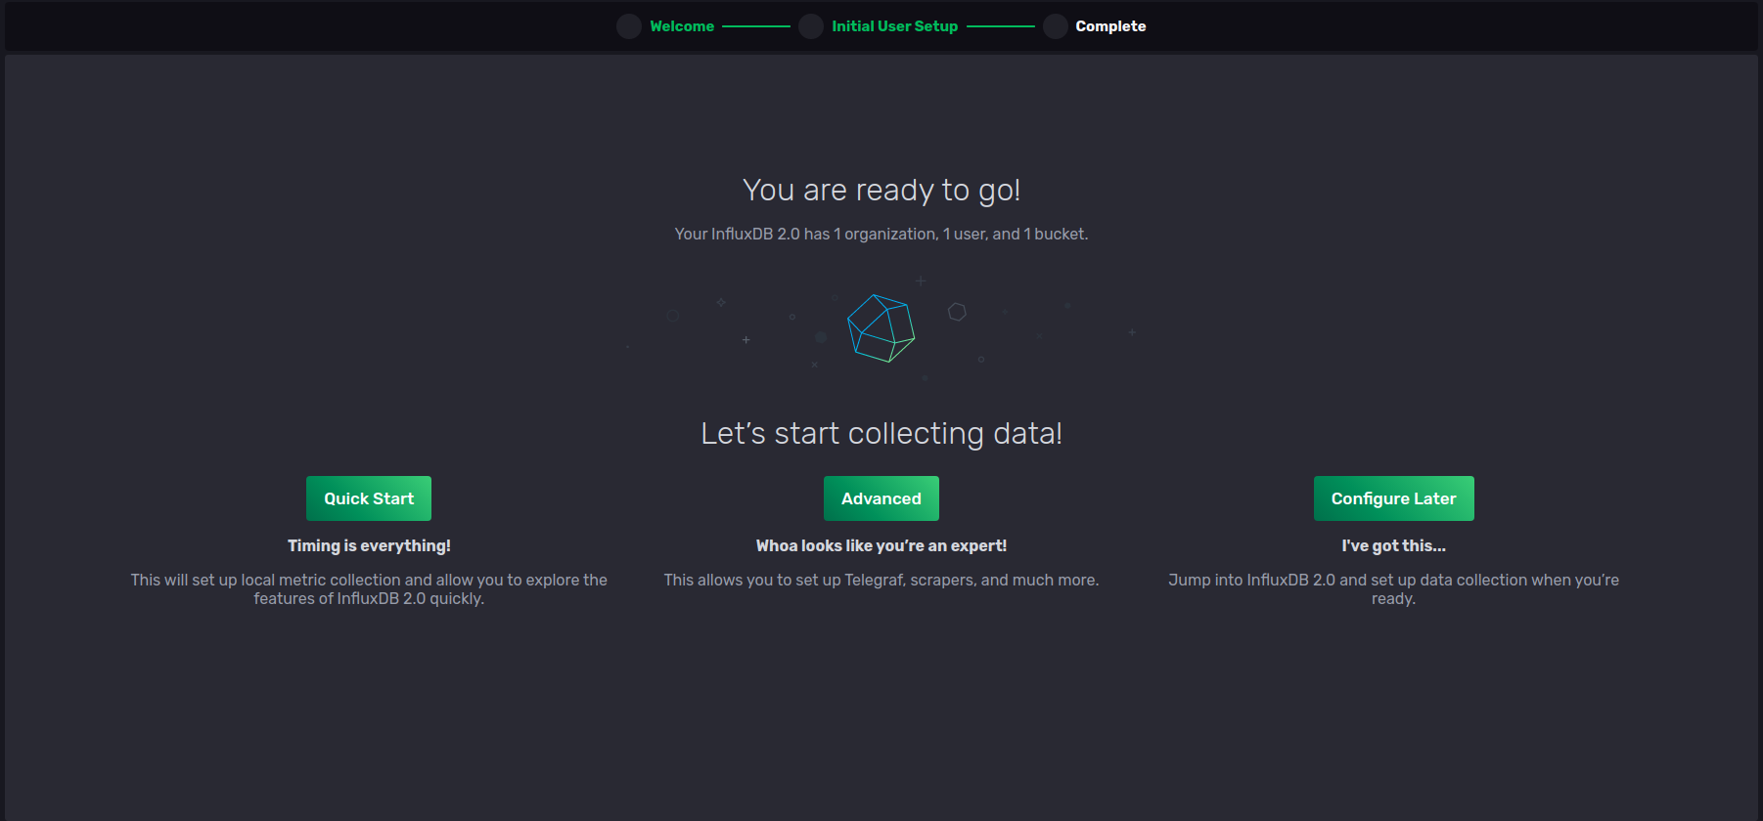Choose the Advanced setup button
Viewport: 1763px width, 821px height.
(881, 498)
